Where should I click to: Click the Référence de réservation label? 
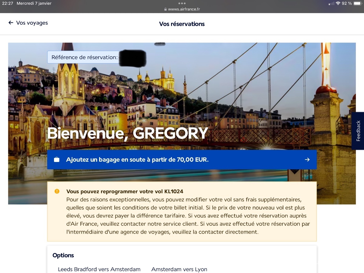pos(84,57)
